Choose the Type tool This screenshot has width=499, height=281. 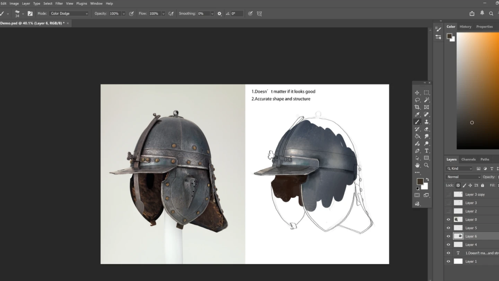(x=427, y=151)
